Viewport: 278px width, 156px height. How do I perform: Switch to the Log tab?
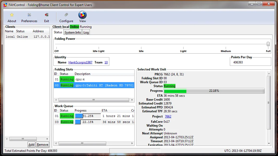tap(86, 32)
